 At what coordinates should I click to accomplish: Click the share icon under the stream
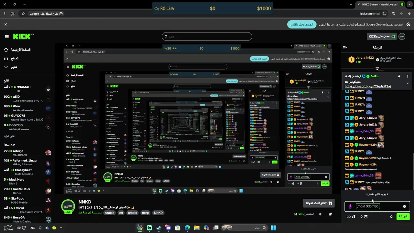coord(320,214)
